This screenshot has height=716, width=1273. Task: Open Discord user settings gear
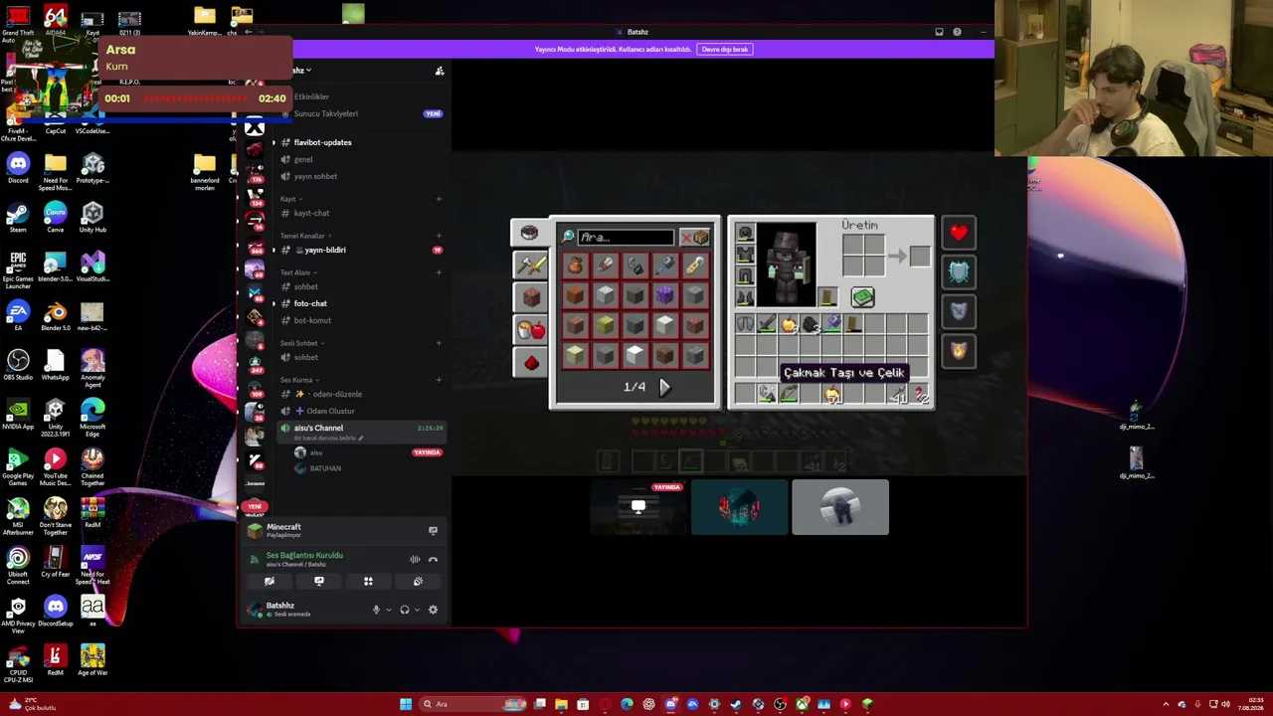[433, 610]
